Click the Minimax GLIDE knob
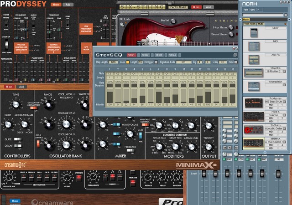The width and height of the screenshot is (292, 205). (8, 124)
